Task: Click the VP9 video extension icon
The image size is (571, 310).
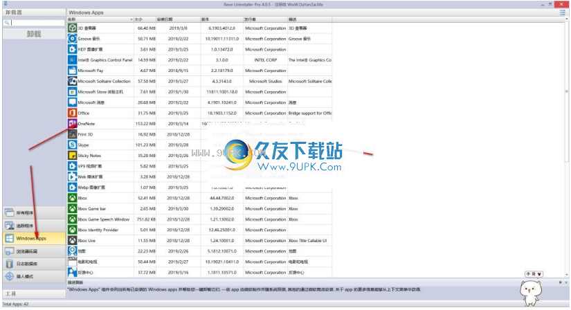Action: coord(73,166)
